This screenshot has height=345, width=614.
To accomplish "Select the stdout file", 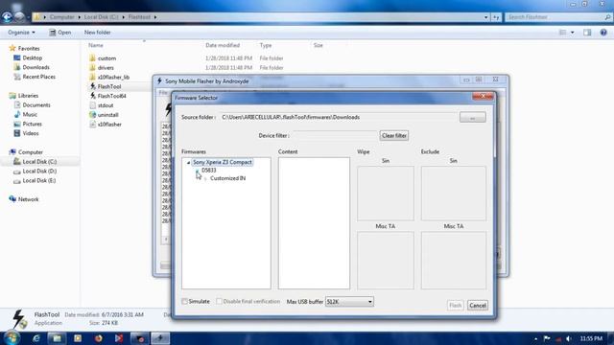I will (106, 105).
